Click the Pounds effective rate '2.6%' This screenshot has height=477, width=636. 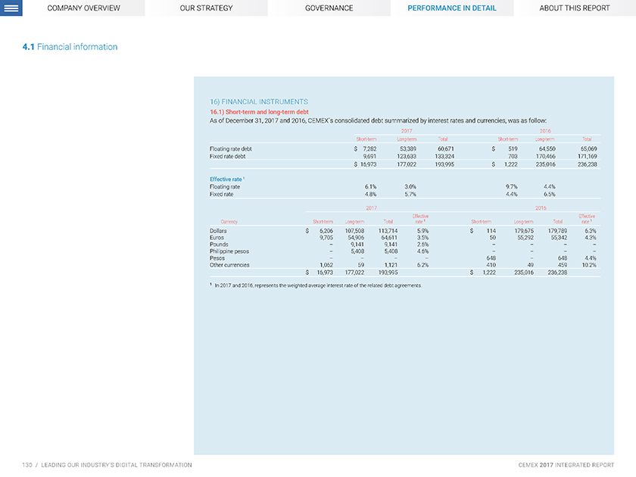(x=422, y=245)
